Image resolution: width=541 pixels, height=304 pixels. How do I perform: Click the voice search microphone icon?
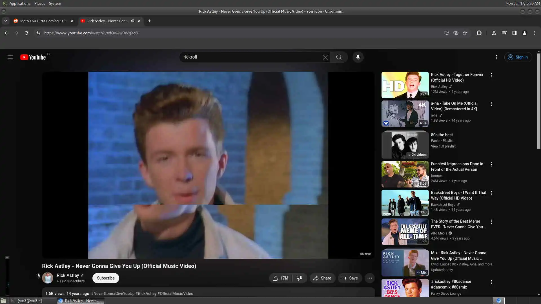(358, 57)
